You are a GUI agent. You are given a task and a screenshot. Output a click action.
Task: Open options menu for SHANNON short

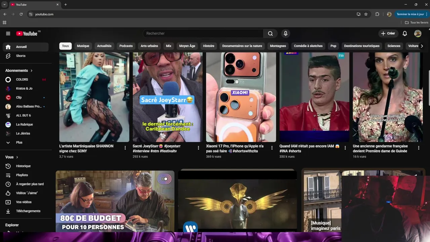125,148
